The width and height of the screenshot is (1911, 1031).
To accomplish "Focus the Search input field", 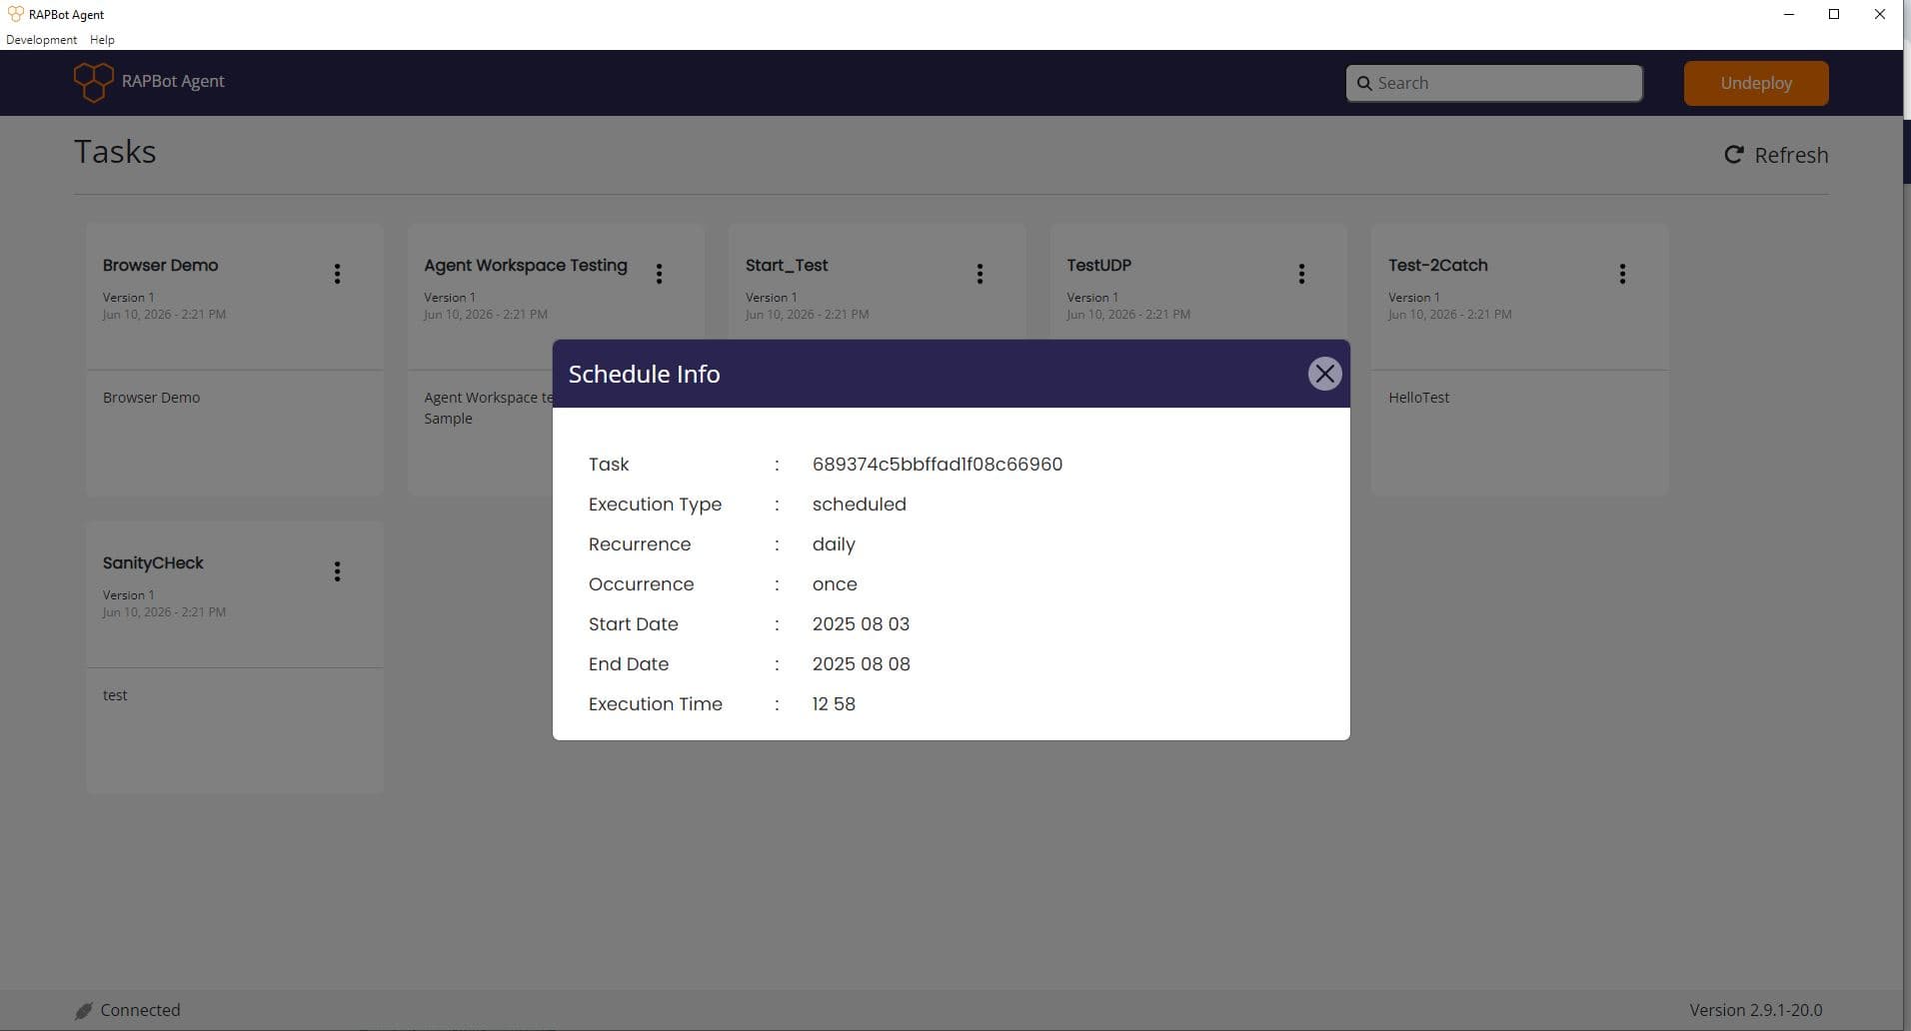I will pos(1494,83).
